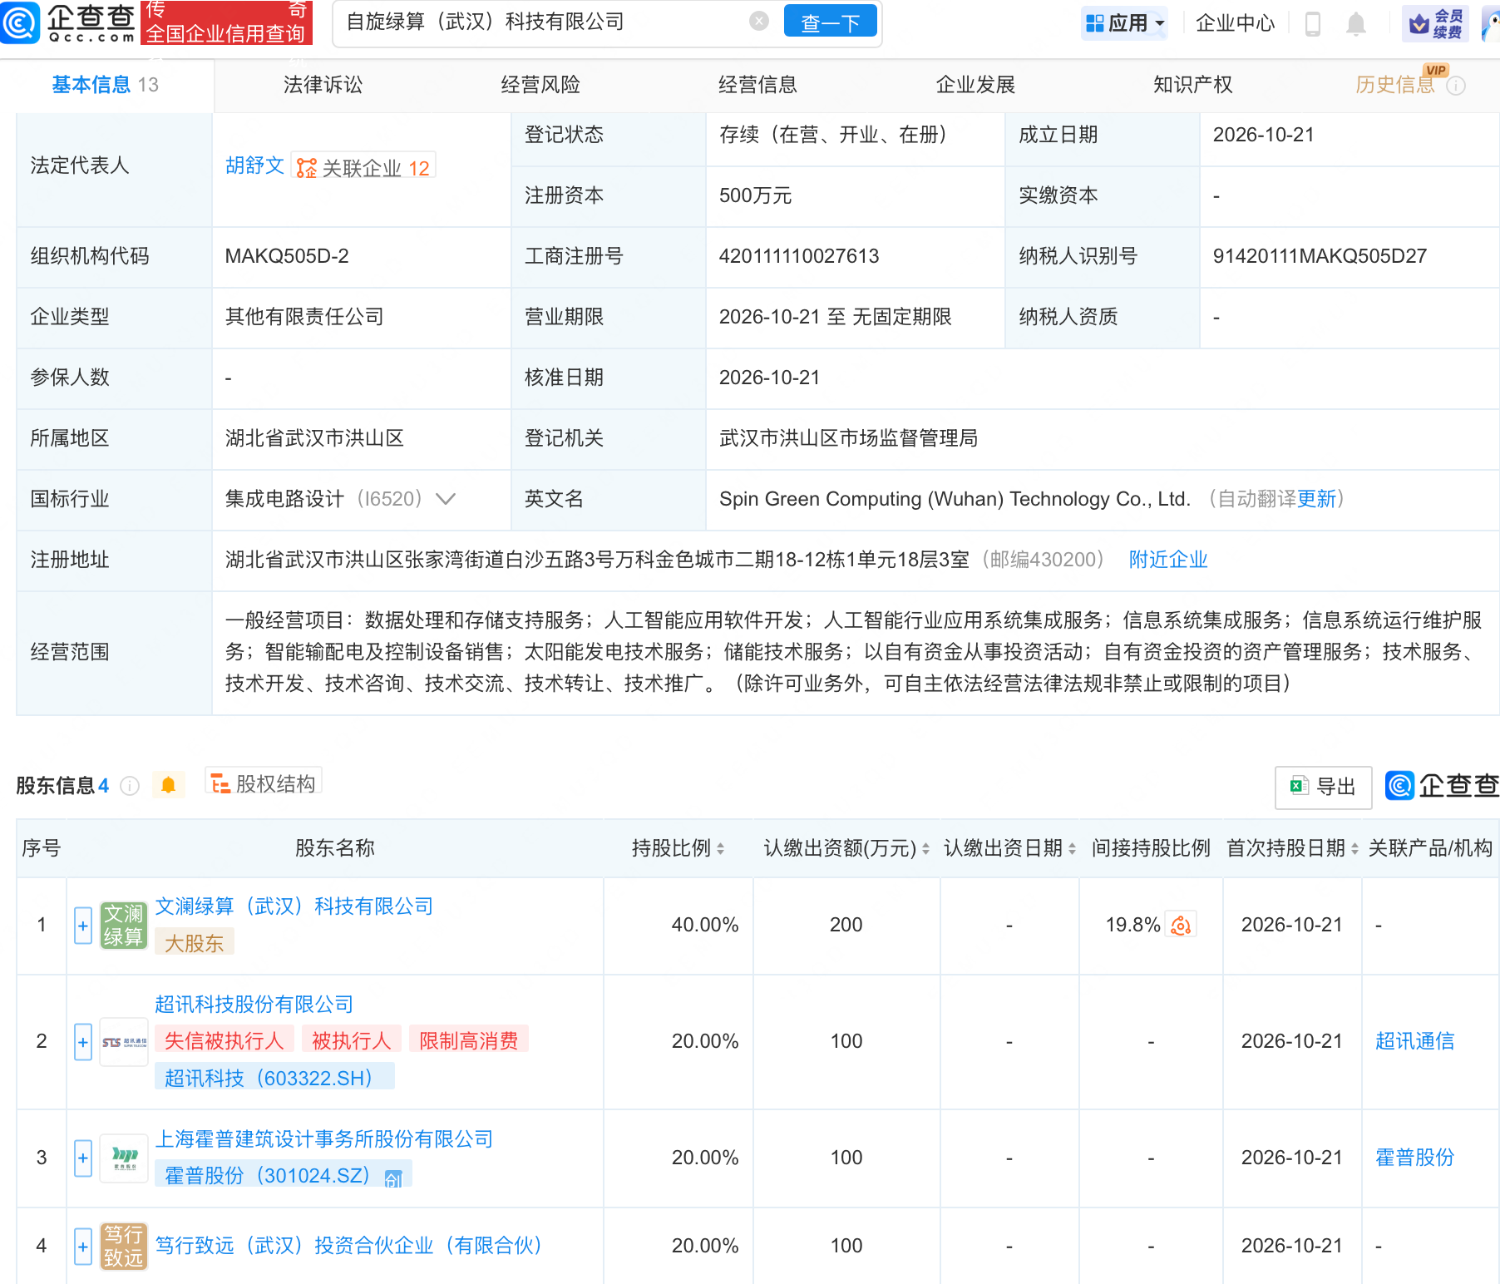
Task: Expand row 2 超讯科技 shareholder details
Action: pyautogui.click(x=83, y=1042)
